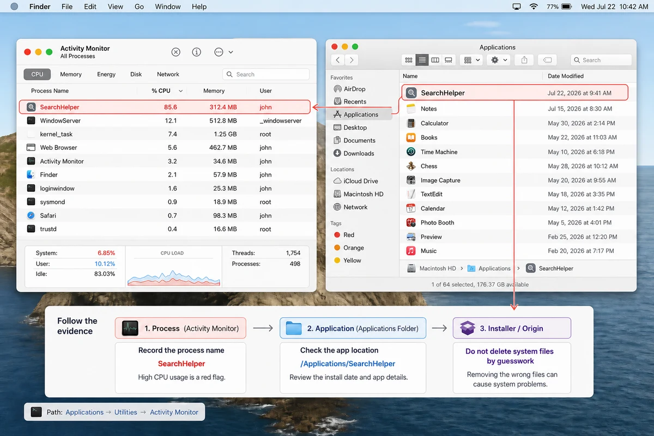Sort by the Process Name column header

[x=50, y=91]
